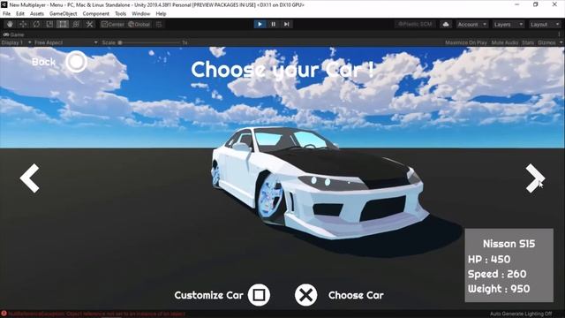Viewport: 565px width, 318px height.
Task: Select the Move tool
Action: click(23, 24)
